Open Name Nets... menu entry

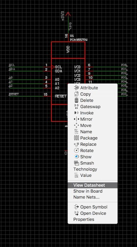[x=86, y=197]
